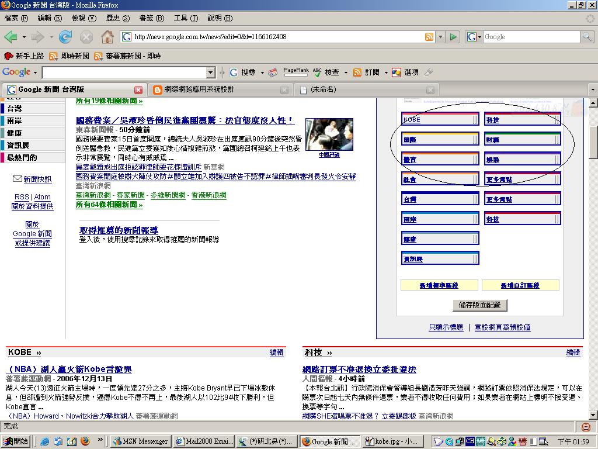This screenshot has height=449, width=598.
Task: Click the 財經 section in layout editor
Action: (523, 139)
